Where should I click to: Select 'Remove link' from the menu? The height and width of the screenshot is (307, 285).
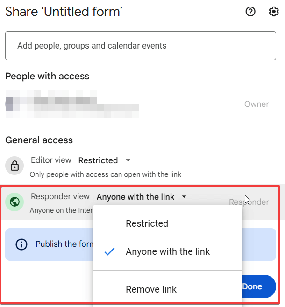[x=151, y=289]
